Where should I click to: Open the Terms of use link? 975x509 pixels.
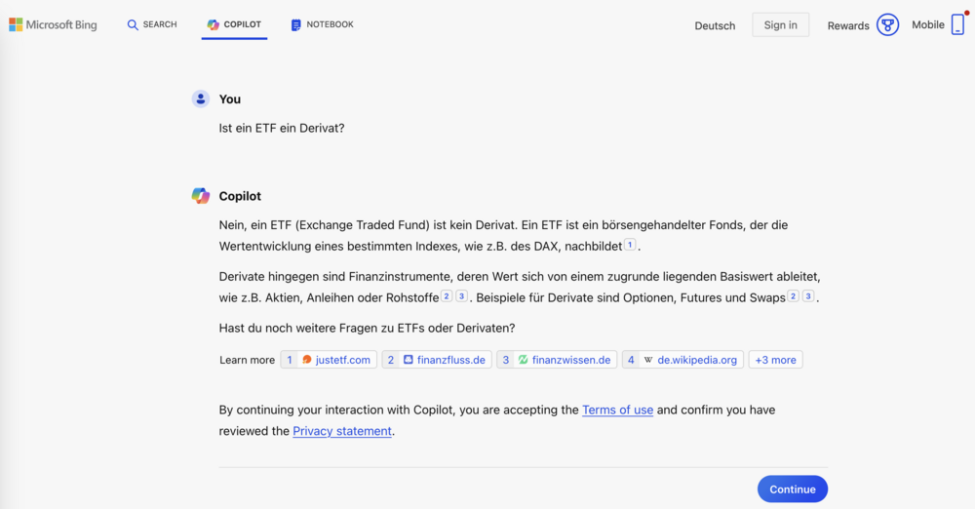click(x=617, y=411)
